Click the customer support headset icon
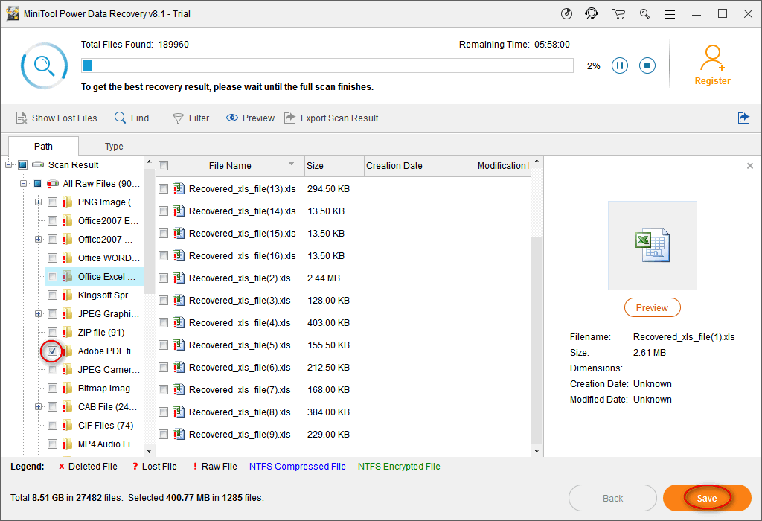 592,14
